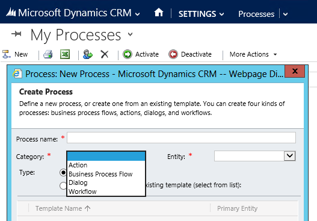The width and height of the screenshot is (317, 221).
Task: Click the New process flowchart icon
Action: coord(6,54)
